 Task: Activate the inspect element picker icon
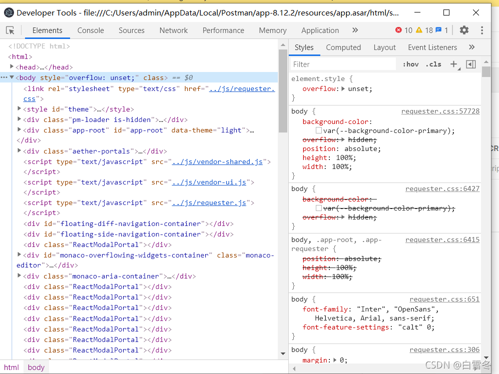click(10, 30)
